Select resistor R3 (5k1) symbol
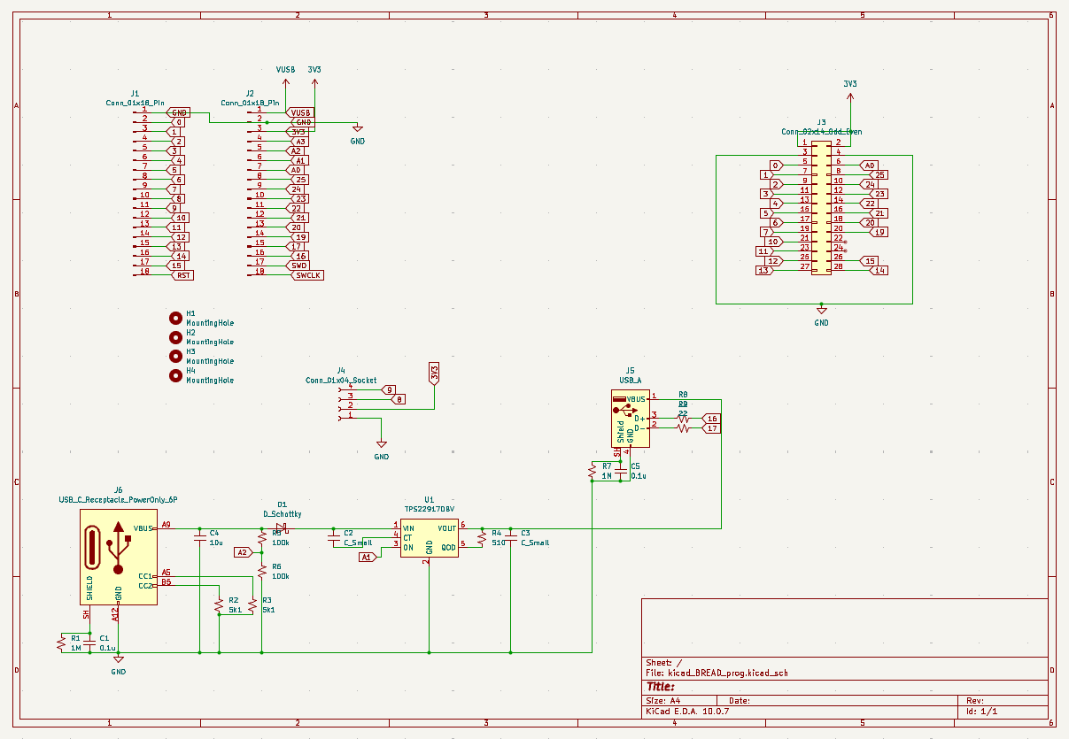 click(252, 605)
